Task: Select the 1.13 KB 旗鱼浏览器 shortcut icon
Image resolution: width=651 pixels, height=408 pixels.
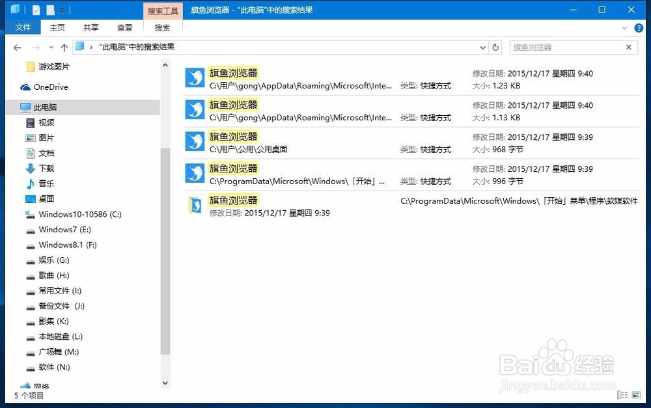Action: pos(195,109)
